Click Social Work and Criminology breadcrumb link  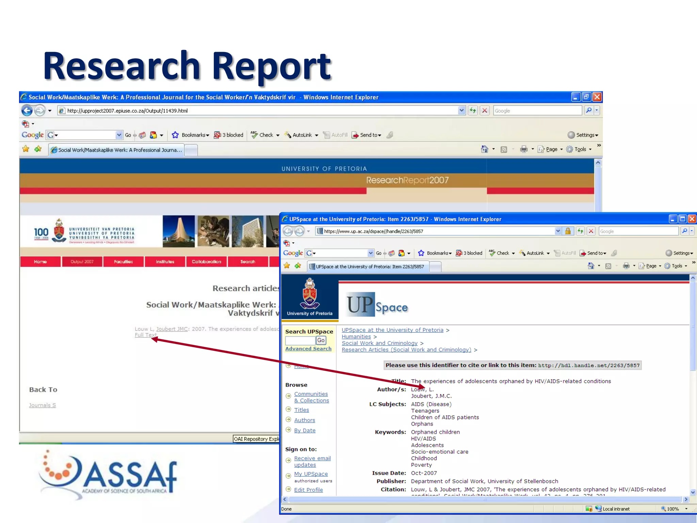pyautogui.click(x=379, y=343)
